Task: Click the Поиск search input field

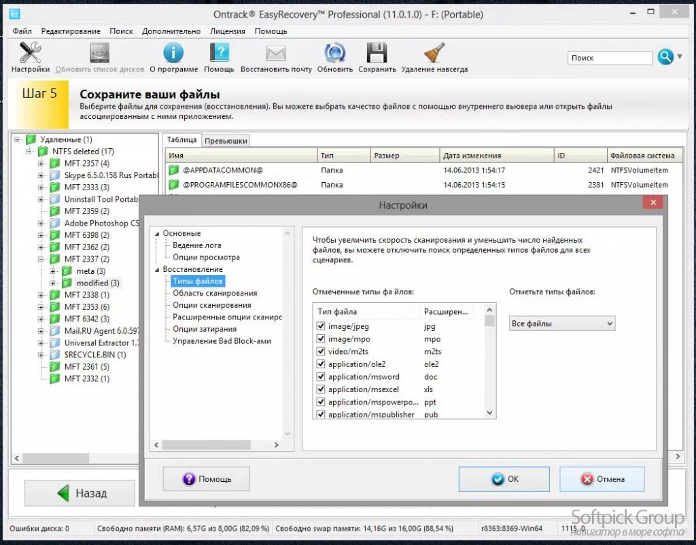Action: click(610, 58)
